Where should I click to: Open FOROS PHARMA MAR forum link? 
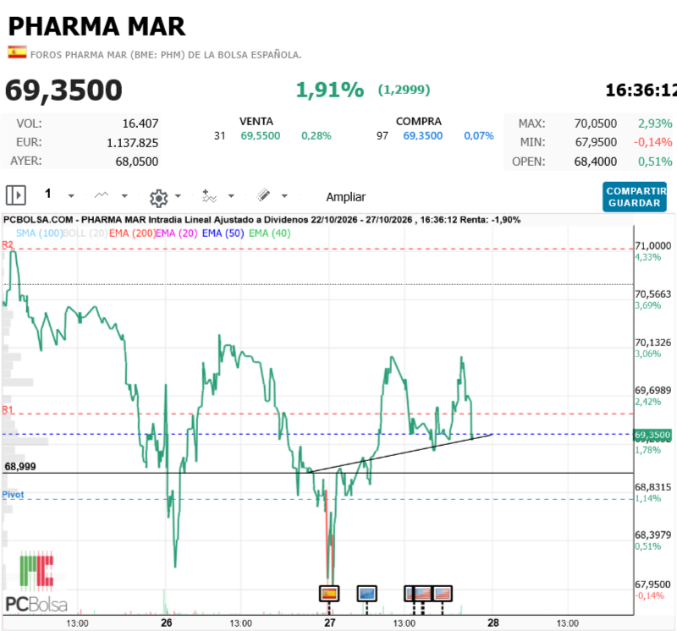(166, 55)
